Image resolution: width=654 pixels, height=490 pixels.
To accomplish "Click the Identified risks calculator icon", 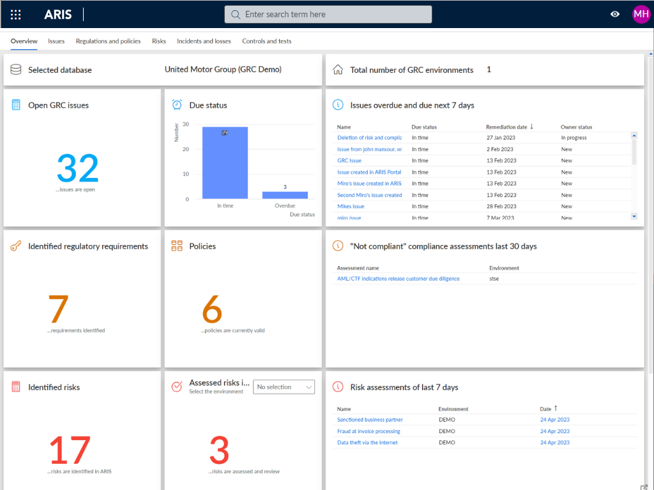I will click(16, 387).
